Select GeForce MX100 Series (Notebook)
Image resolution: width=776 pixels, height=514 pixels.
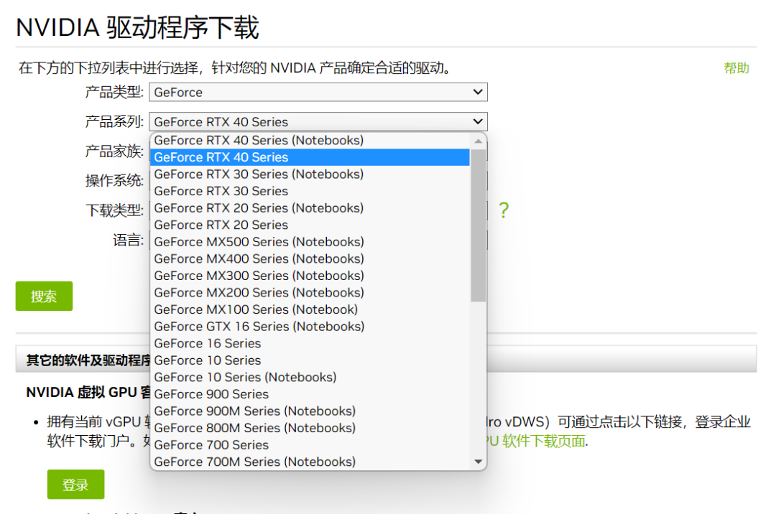[310, 309]
